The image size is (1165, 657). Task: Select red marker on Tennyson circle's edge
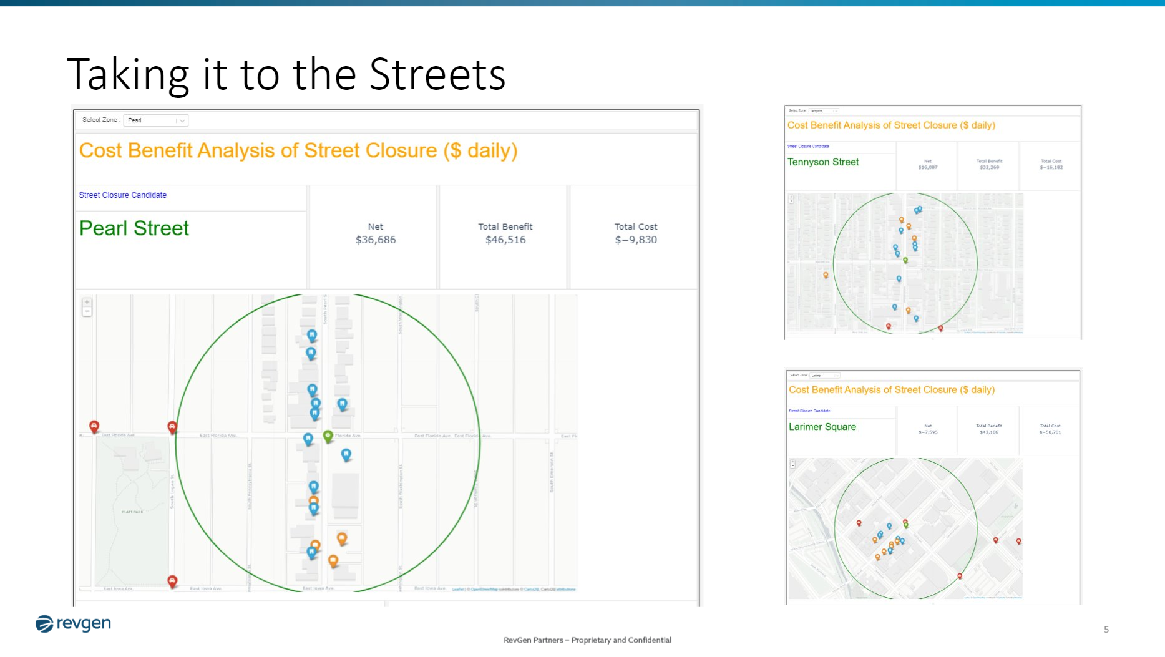(x=941, y=328)
